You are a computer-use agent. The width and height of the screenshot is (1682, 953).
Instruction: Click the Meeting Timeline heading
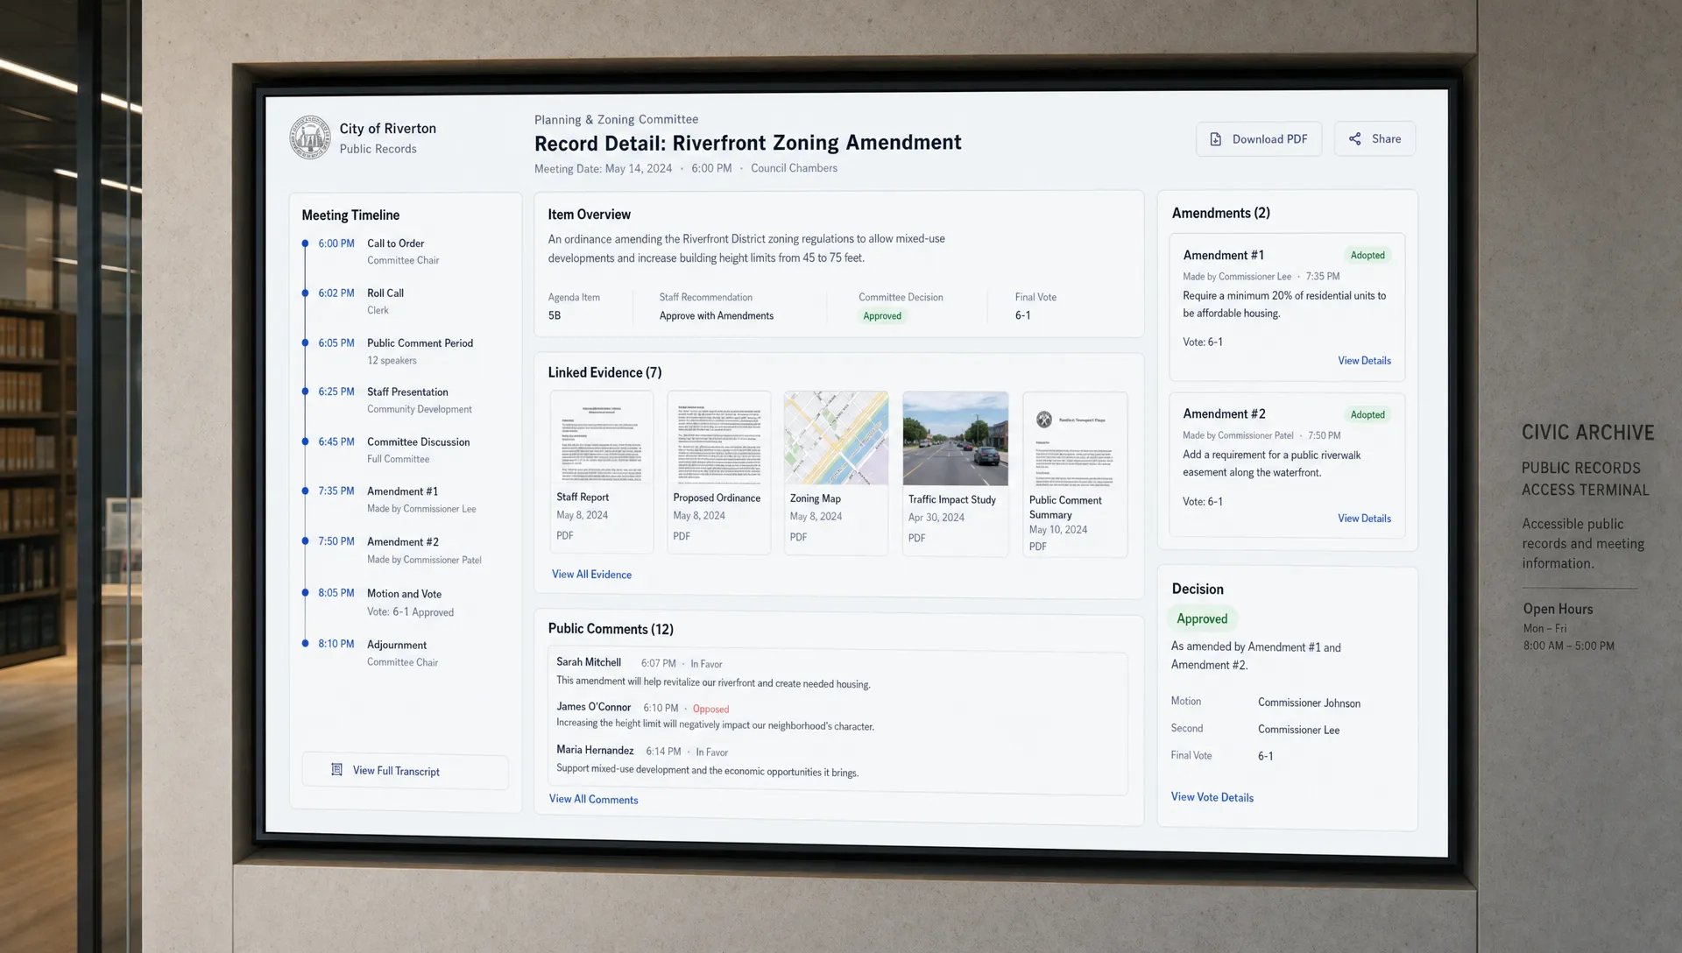350,215
